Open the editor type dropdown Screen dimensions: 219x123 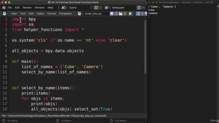[5, 14]
